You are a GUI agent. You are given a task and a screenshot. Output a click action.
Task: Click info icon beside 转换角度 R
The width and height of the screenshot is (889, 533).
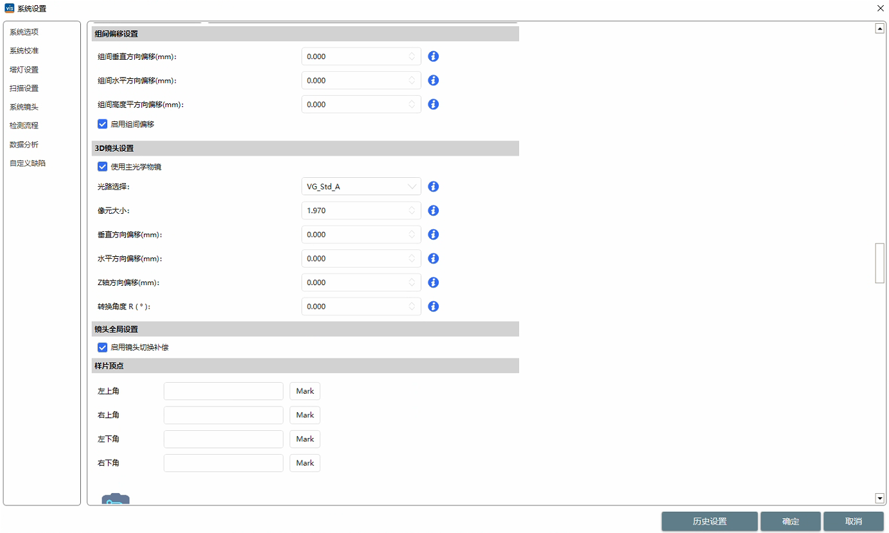[433, 306]
